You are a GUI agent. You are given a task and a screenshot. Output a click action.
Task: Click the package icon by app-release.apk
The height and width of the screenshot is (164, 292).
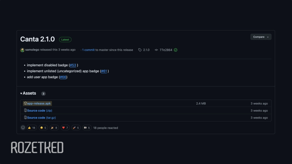click(x=25, y=103)
